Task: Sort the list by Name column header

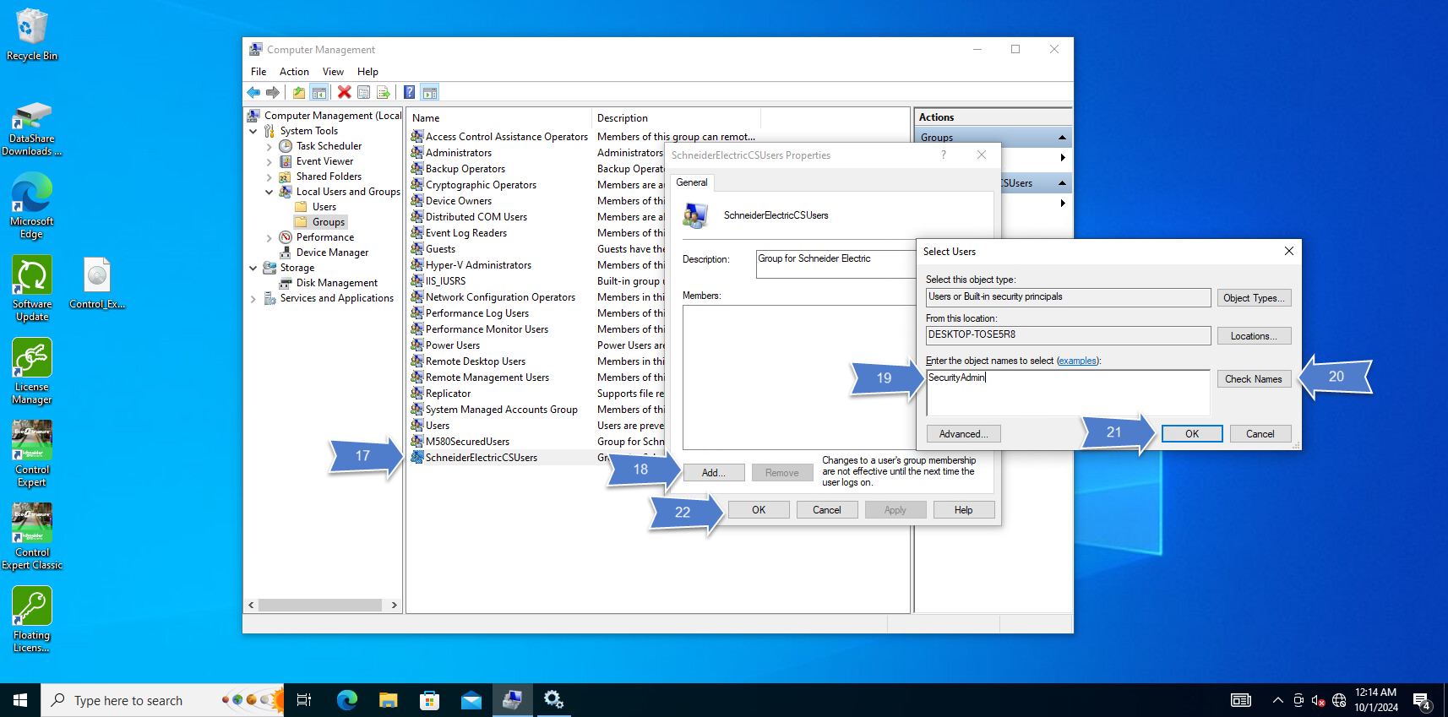Action: (x=499, y=118)
